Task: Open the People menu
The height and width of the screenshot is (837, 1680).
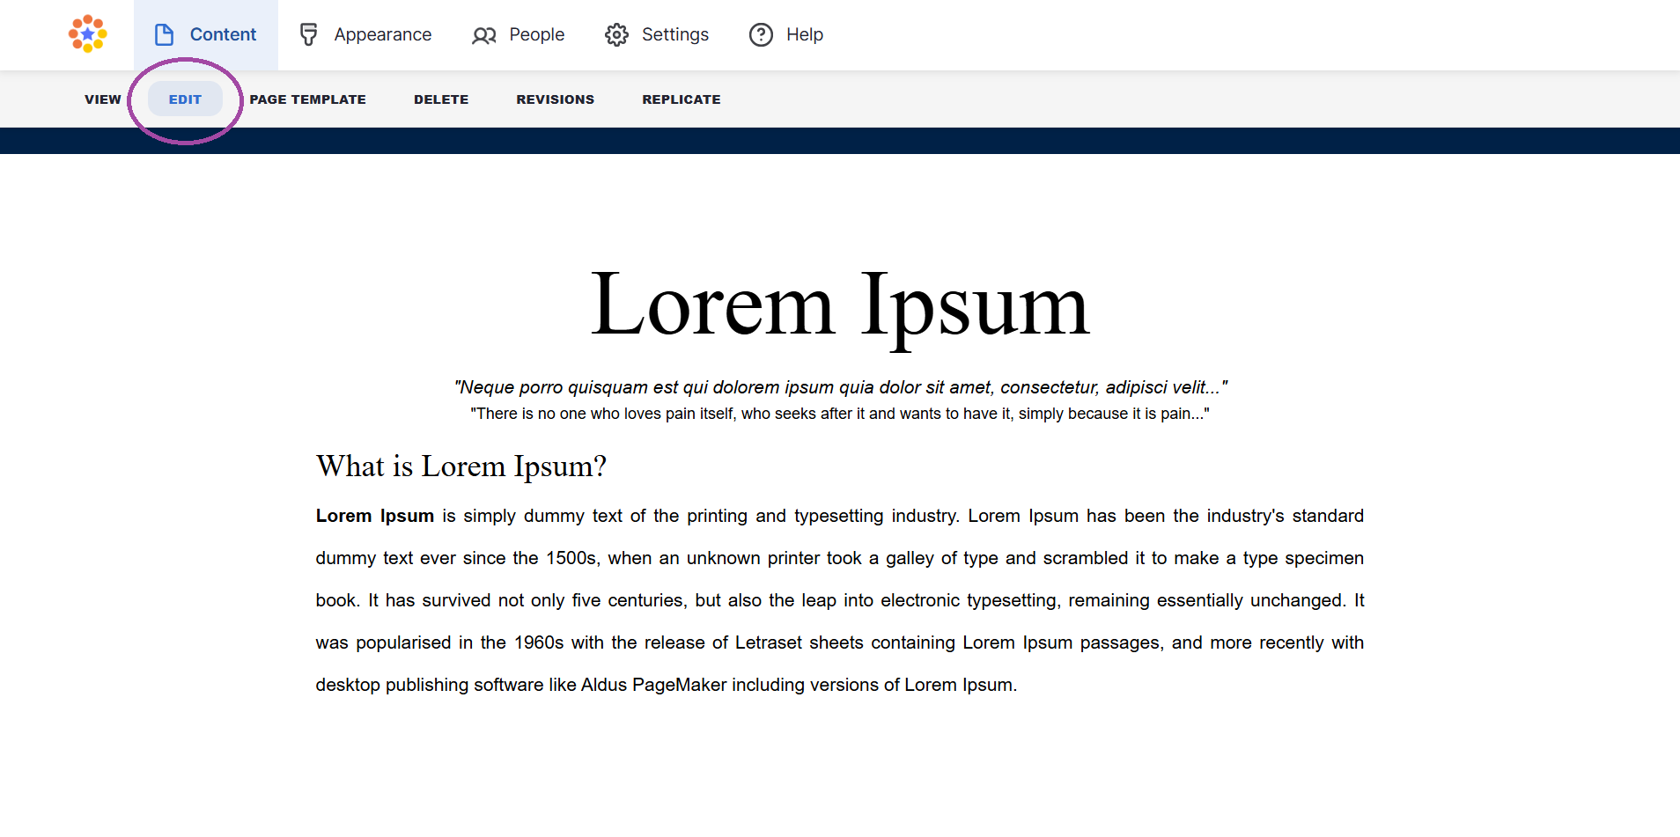Action: coord(537,34)
